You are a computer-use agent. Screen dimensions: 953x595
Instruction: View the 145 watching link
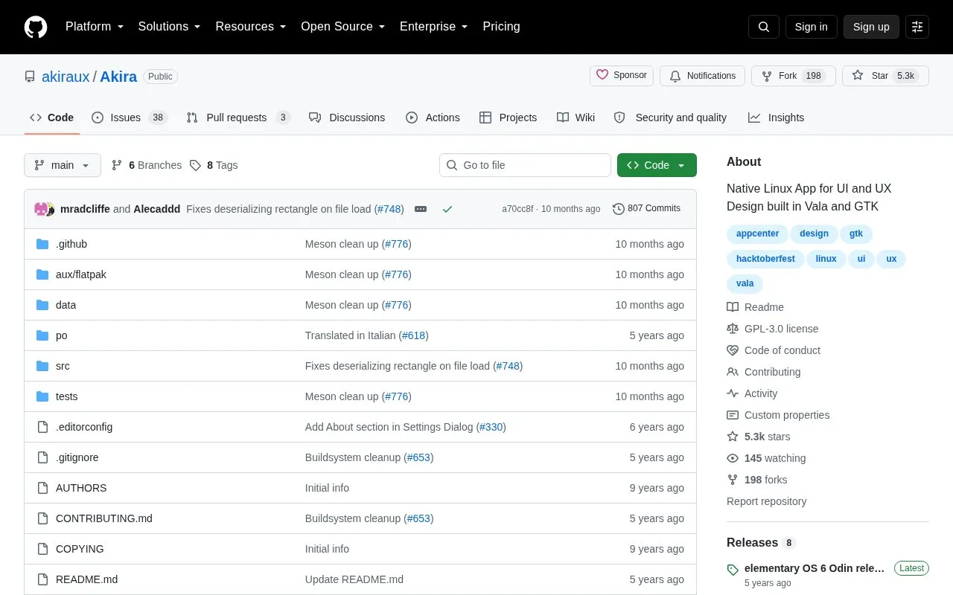pyautogui.click(x=766, y=458)
